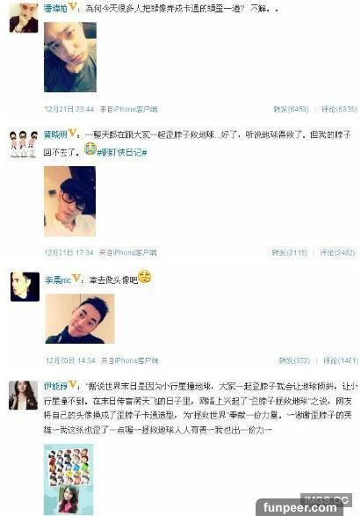Open 伊能静's profile avatar

pos(24,395)
